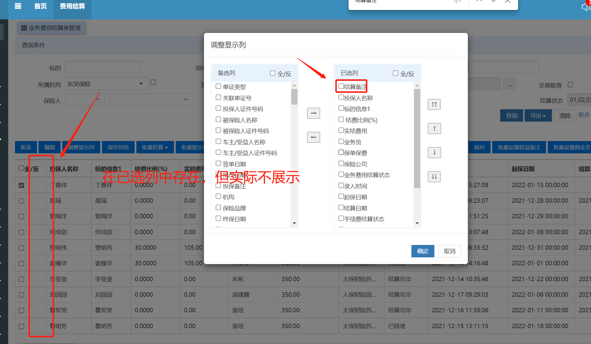Image resolution: width=591 pixels, height=344 pixels.
Task: Move selected columns left with arrow button
Action: [x=313, y=137]
